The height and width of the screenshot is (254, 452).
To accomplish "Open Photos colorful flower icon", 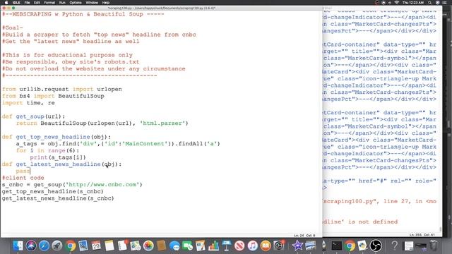I will click(148, 246).
